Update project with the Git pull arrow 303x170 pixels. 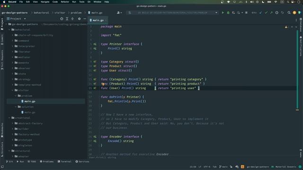pyautogui.click(x=261, y=13)
